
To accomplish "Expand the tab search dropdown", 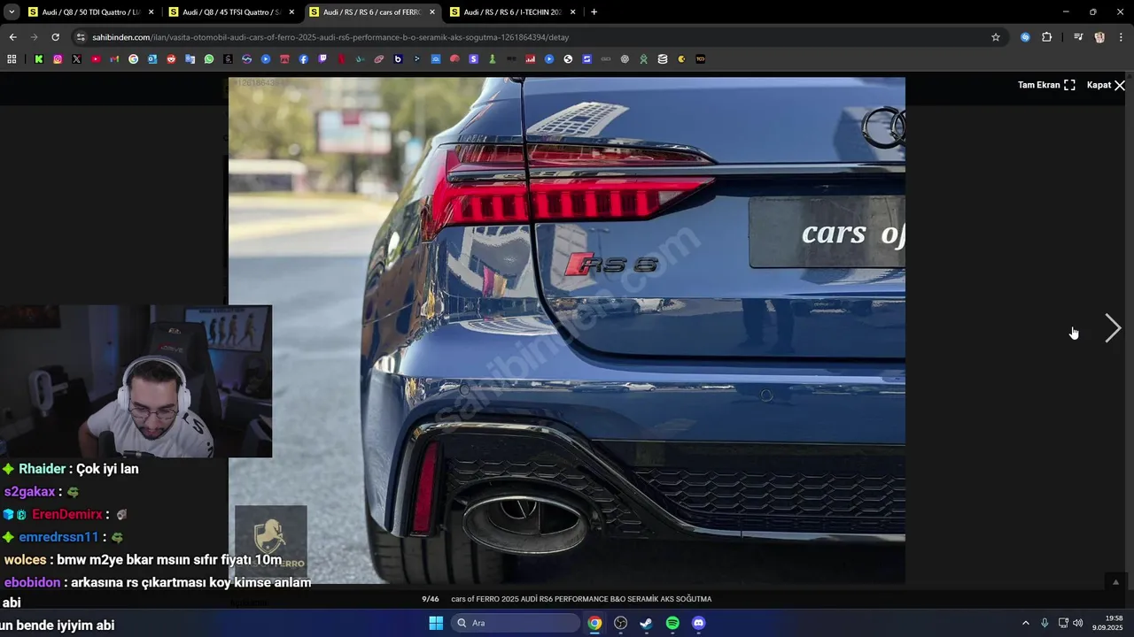I will coord(12,12).
